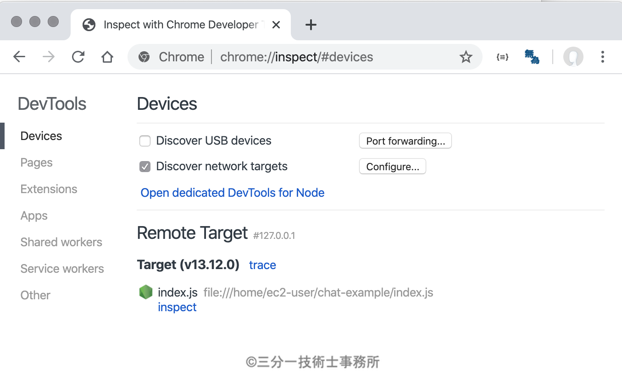This screenshot has height=378, width=622.
Task: Click the Chrome site info icon in address bar
Action: [144, 57]
